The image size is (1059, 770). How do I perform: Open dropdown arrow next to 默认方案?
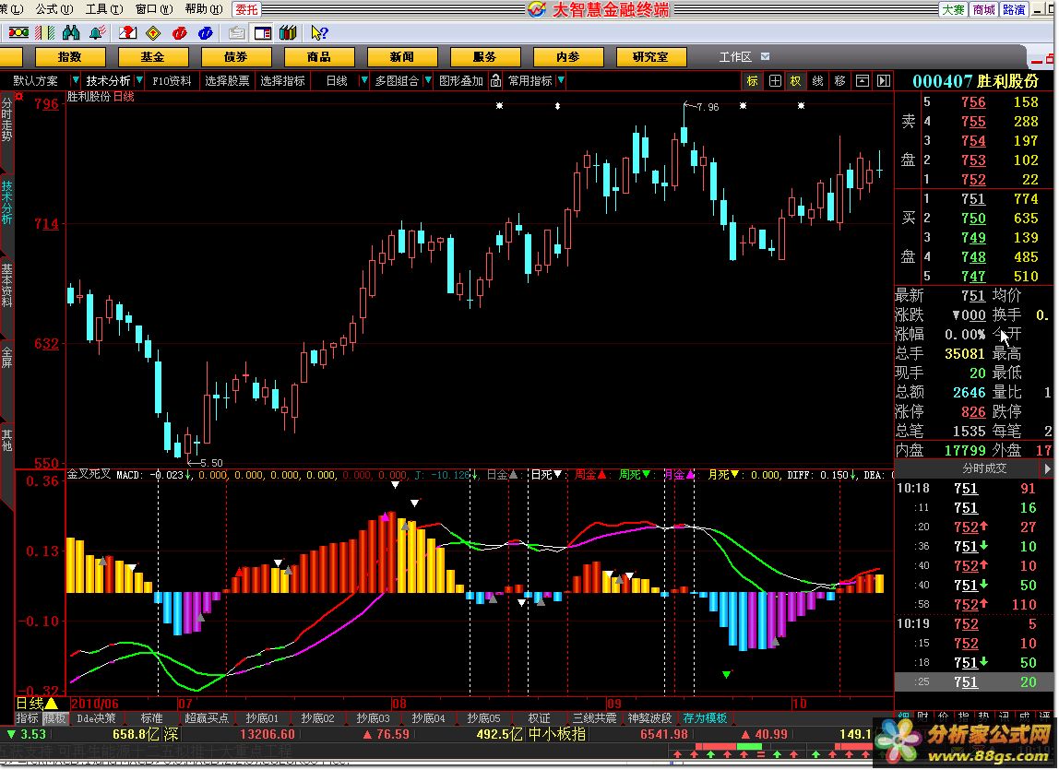pos(75,80)
